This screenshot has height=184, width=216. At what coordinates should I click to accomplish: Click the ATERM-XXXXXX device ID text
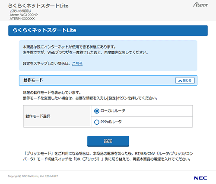pyautogui.click(x=22, y=19)
